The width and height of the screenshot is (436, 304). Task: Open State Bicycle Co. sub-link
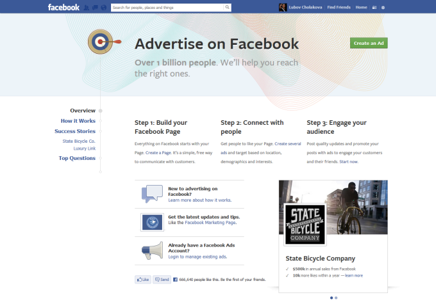coord(79,141)
